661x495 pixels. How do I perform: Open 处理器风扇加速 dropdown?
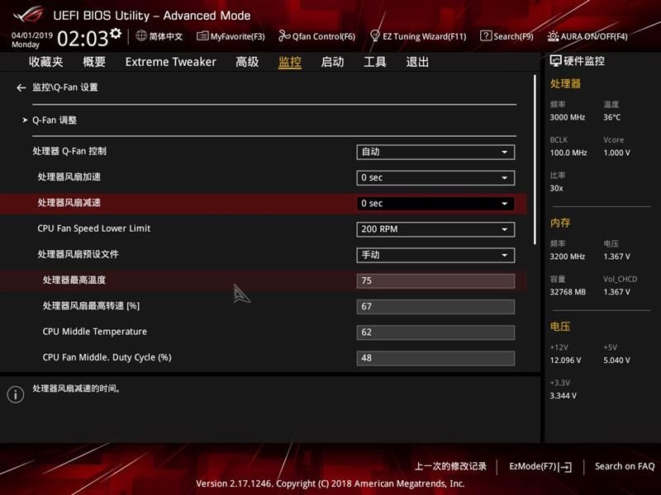tap(435, 177)
